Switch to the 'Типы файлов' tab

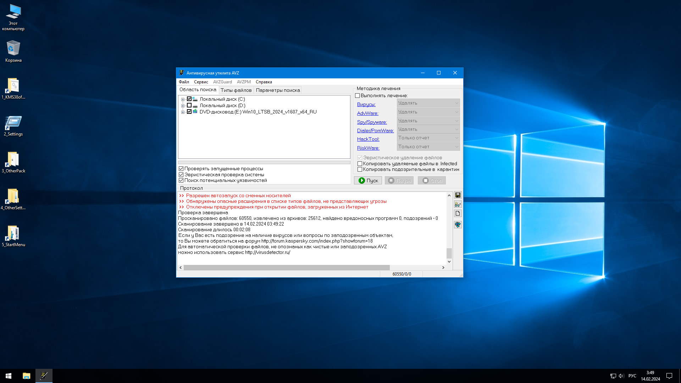(x=236, y=90)
